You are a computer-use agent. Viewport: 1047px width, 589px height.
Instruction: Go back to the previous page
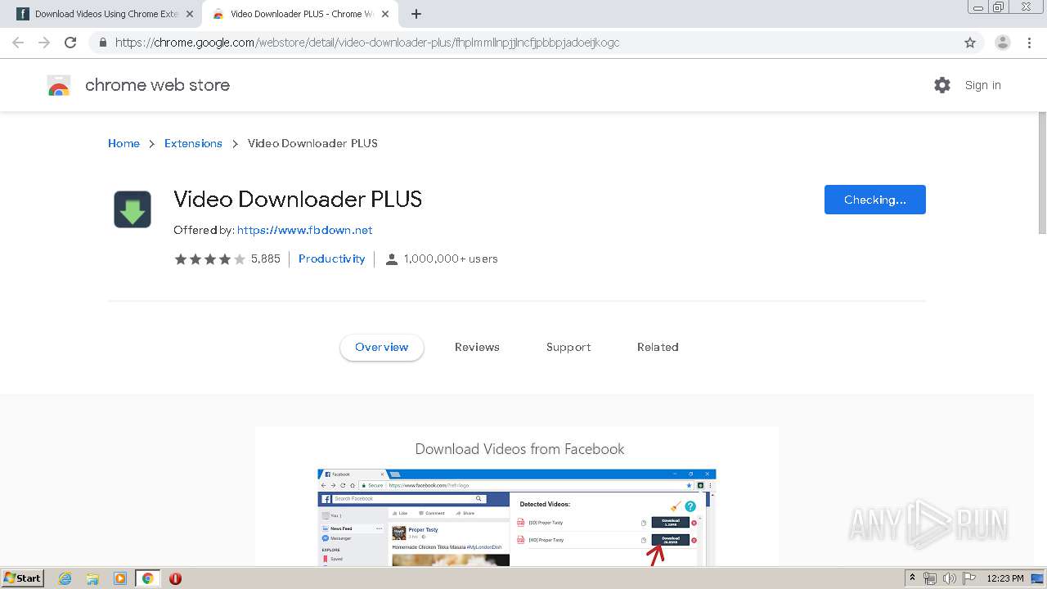coord(18,43)
